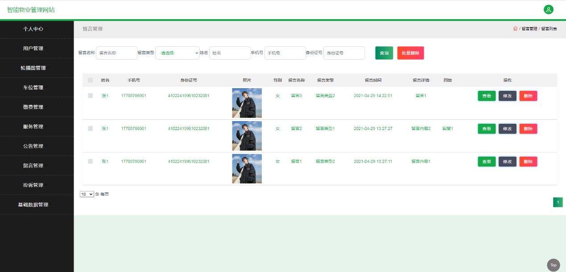
Task: Click the 留言详情 column header
Action: point(421,80)
